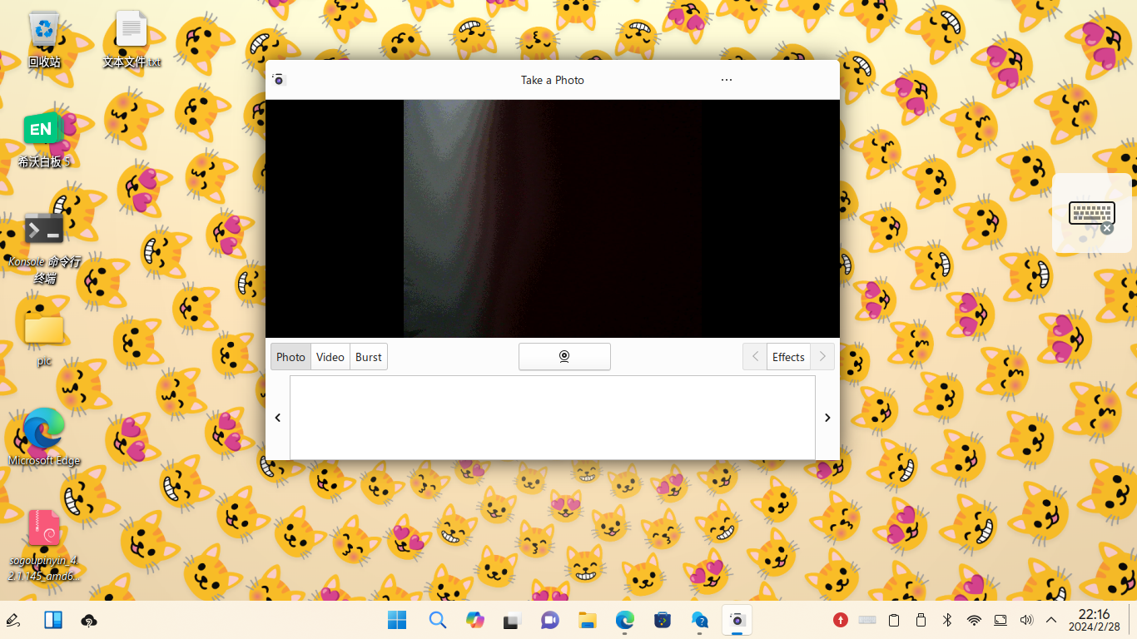Click the display tray icon
This screenshot has width=1137, height=639.
point(1000,620)
